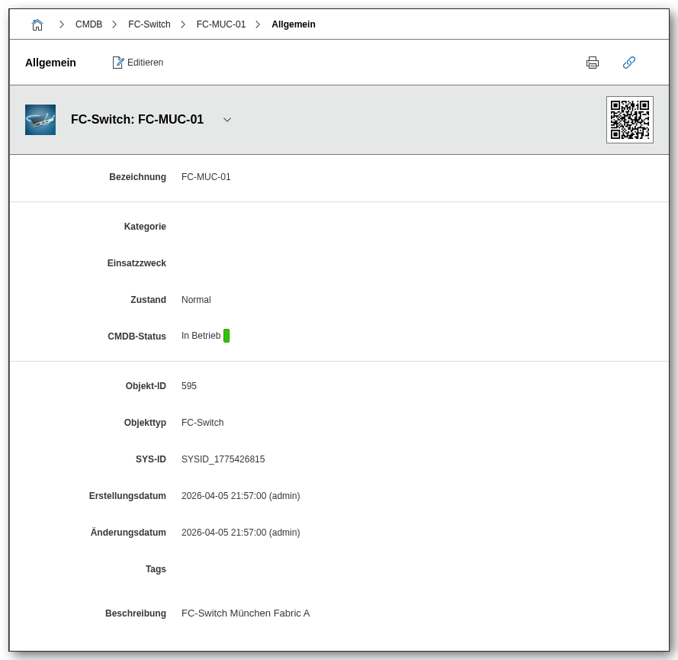Navigate to FC-Switch in the breadcrumb

[149, 24]
